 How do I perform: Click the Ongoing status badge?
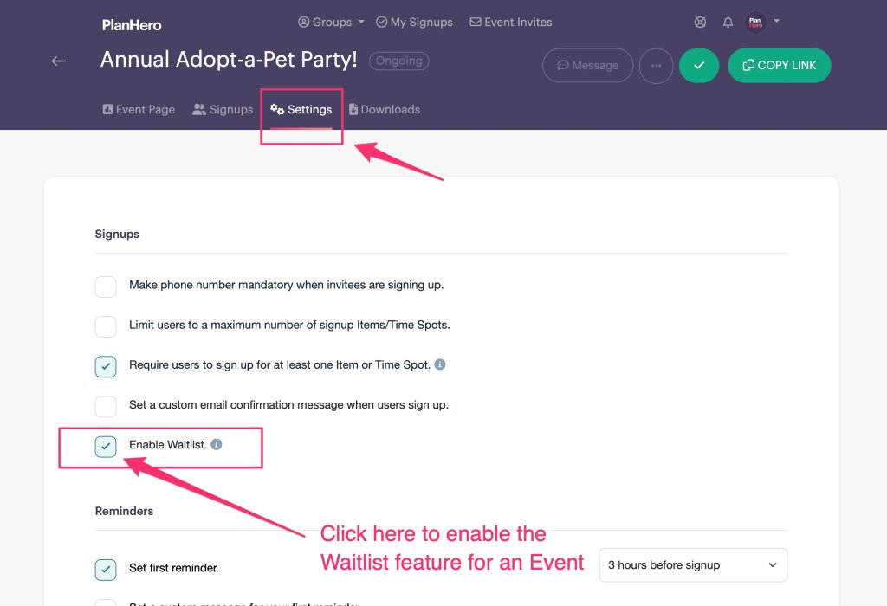coord(398,61)
